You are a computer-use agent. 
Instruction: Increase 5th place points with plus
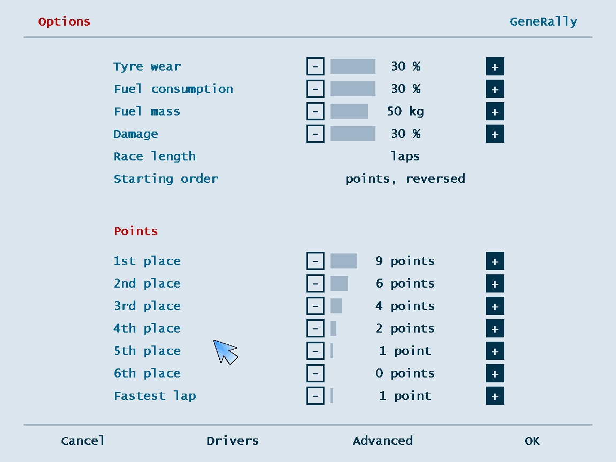pyautogui.click(x=495, y=351)
